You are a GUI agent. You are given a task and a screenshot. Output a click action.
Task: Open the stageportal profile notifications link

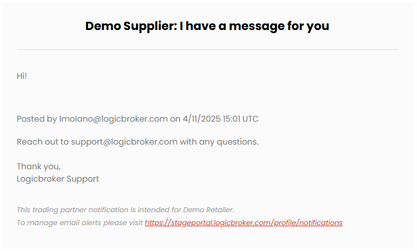click(x=243, y=223)
